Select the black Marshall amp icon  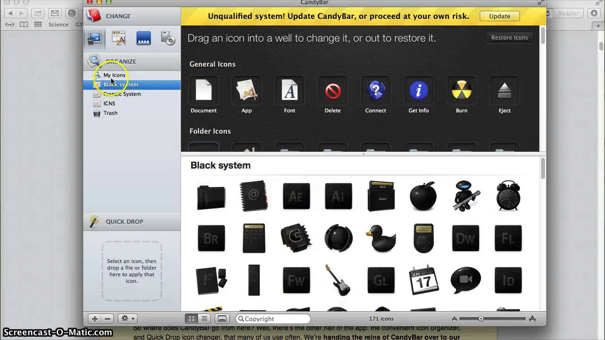pos(381,195)
